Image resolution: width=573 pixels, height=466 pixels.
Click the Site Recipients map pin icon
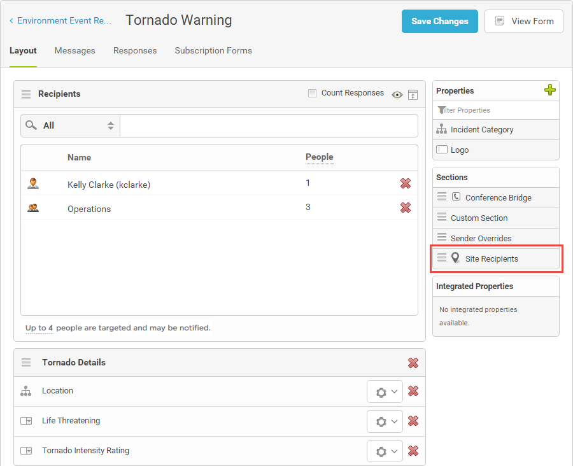(455, 258)
